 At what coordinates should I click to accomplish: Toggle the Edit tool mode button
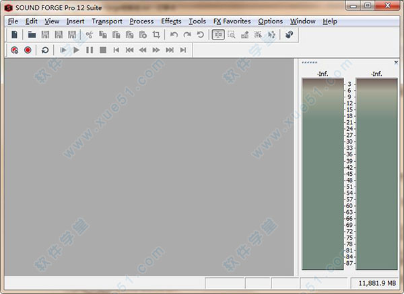pos(218,35)
